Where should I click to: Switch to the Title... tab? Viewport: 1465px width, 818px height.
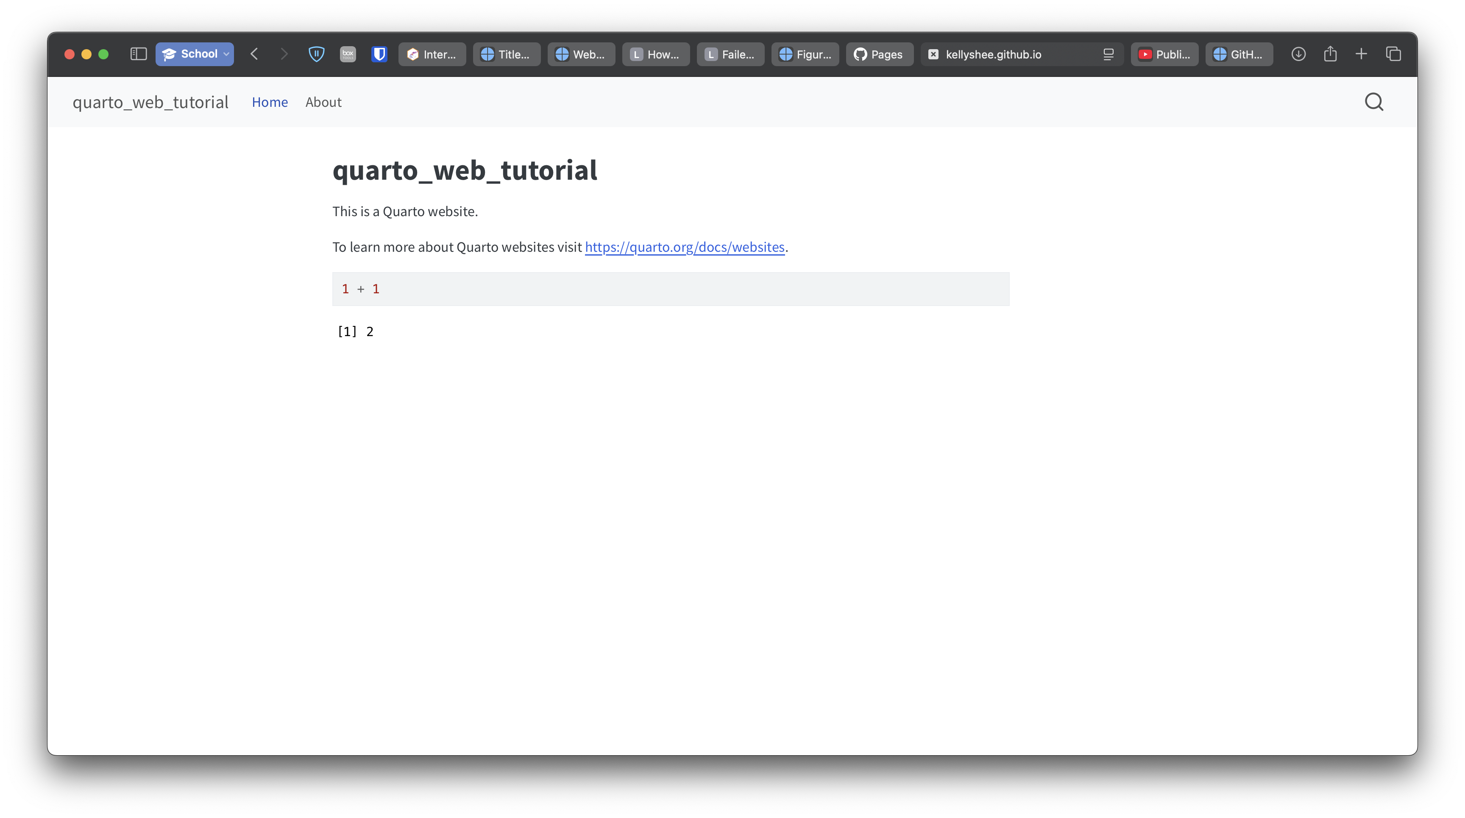coord(506,54)
